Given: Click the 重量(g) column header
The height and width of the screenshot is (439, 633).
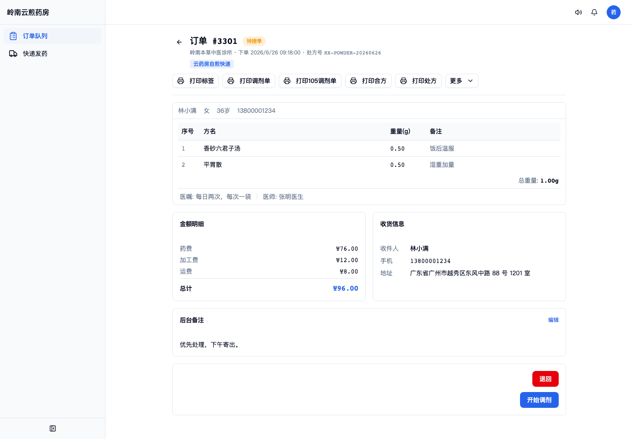Looking at the screenshot, I should (400, 131).
